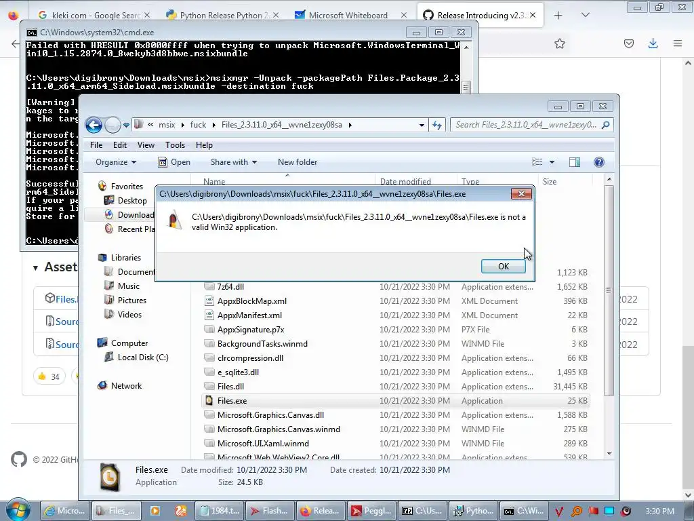
Task: Click New folder in Explorer toolbar
Action: point(298,162)
